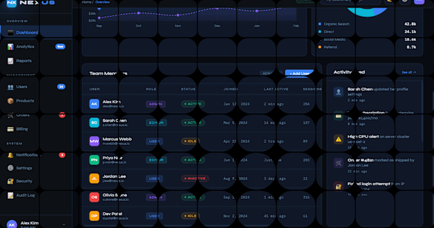This screenshot has width=434, height=228.
Task: Click the Users people icon
Action: click(10, 87)
